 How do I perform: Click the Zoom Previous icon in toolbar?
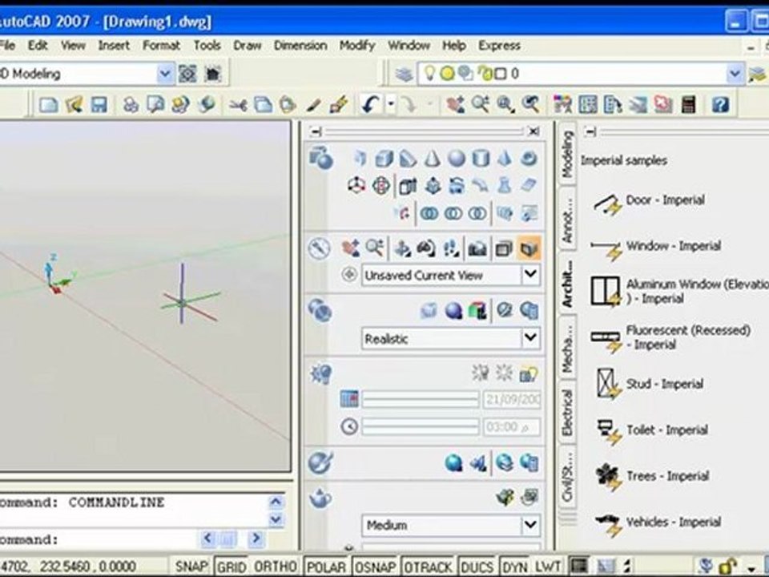click(x=530, y=104)
